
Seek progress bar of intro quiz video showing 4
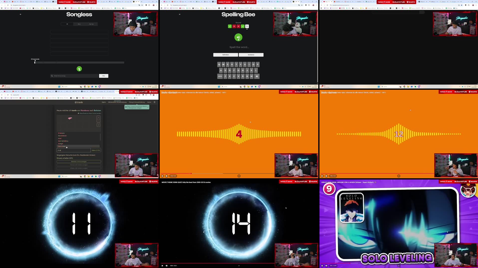pyautogui.click(x=217, y=173)
